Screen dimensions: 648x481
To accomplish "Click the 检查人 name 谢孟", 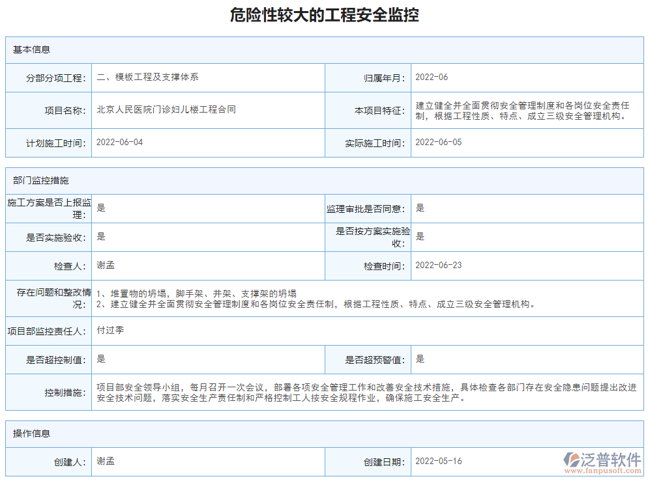I will pyautogui.click(x=103, y=266).
